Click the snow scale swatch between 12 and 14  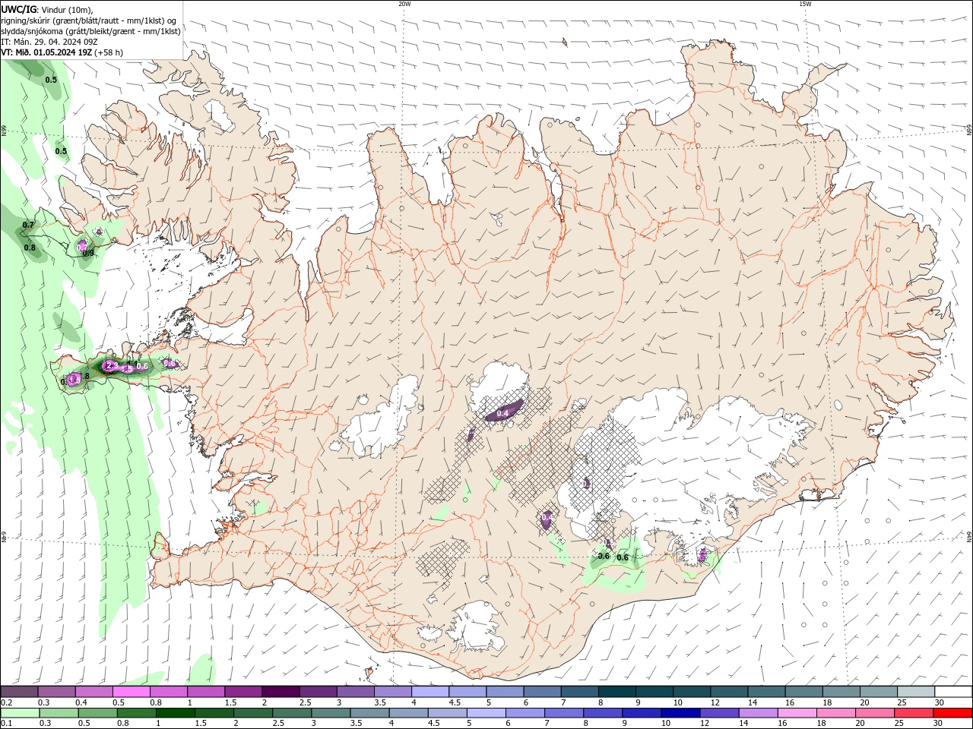pyautogui.click(x=729, y=692)
